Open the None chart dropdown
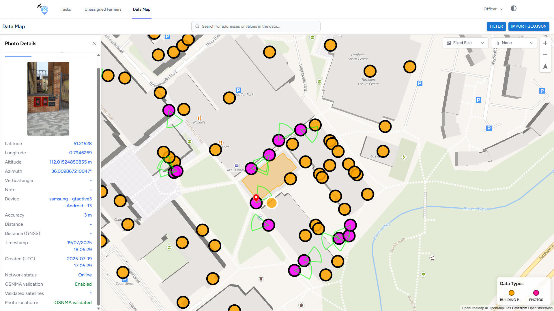This screenshot has height=311, width=554. click(x=514, y=43)
